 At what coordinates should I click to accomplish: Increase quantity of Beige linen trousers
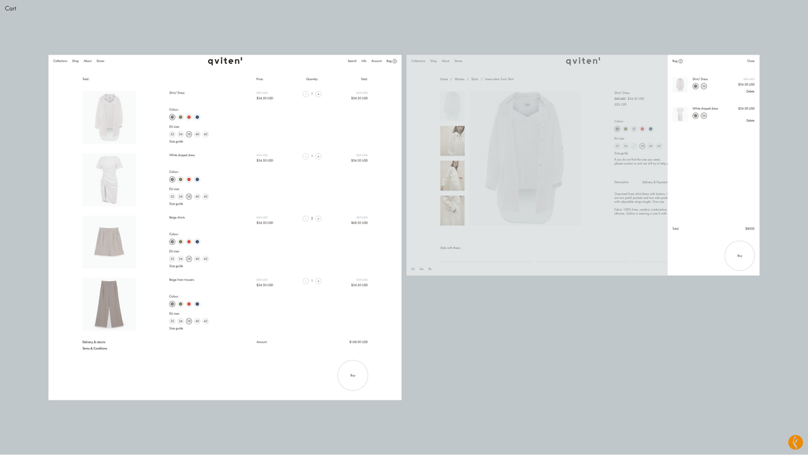tap(318, 281)
